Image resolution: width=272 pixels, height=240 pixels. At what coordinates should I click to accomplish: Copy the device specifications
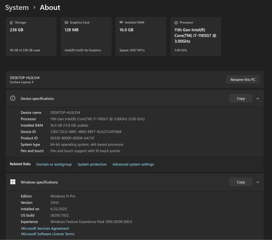point(241,98)
